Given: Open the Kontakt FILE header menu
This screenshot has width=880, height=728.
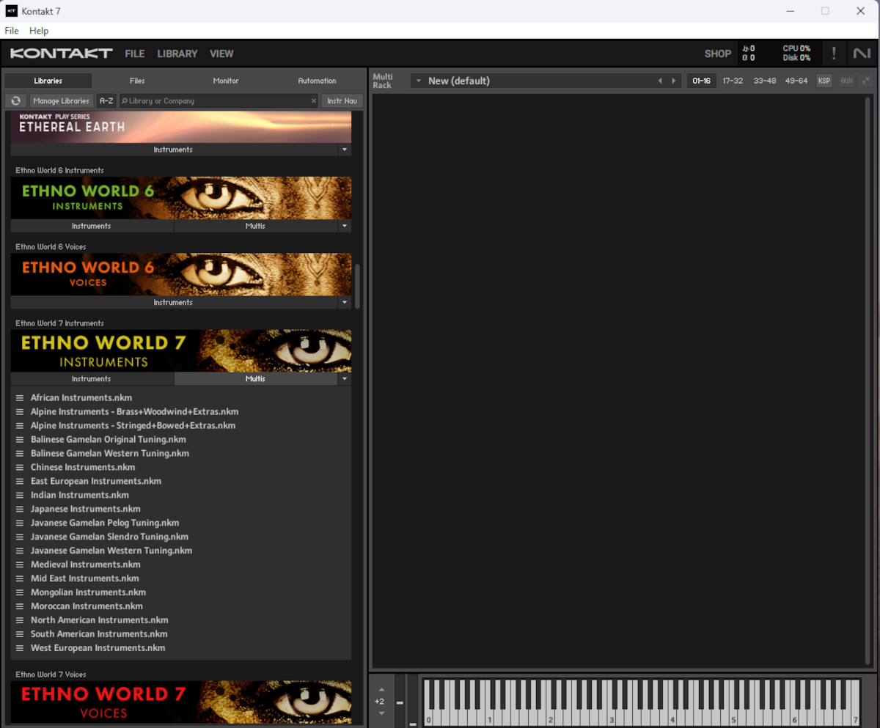Looking at the screenshot, I should point(135,54).
